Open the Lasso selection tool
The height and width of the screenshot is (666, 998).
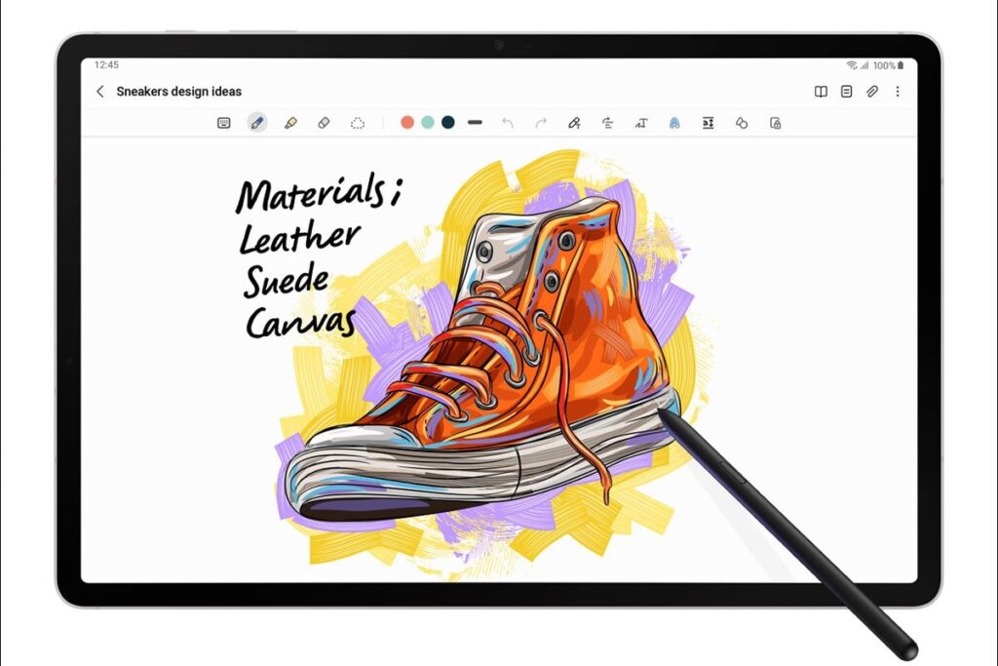coord(358,123)
